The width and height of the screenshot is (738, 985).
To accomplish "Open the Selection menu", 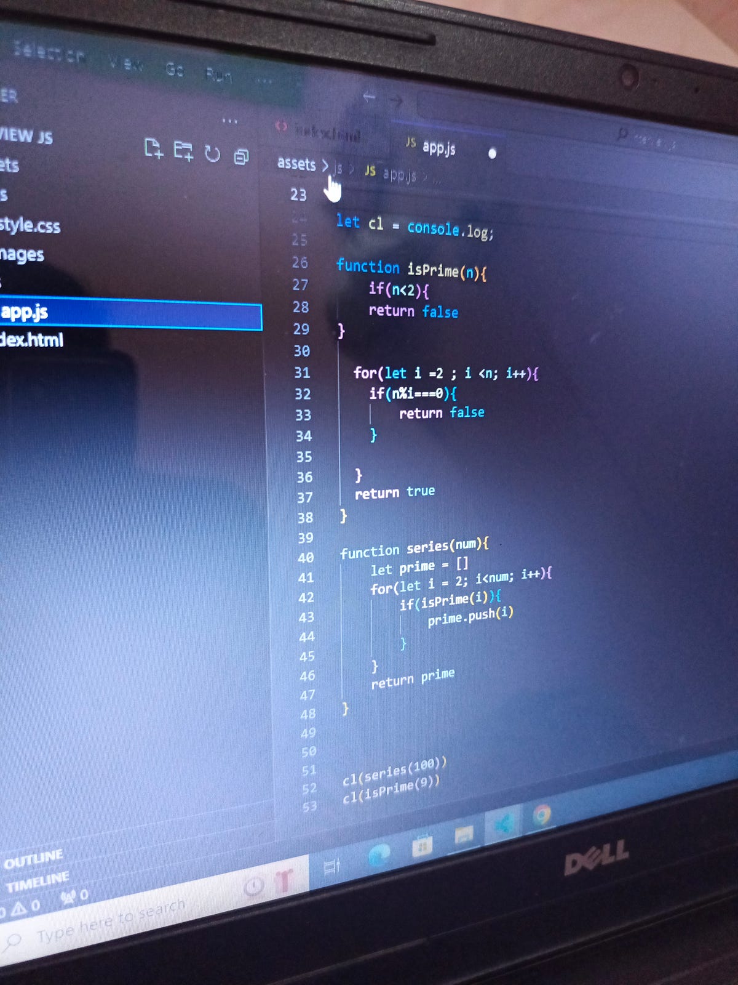I will click(49, 52).
